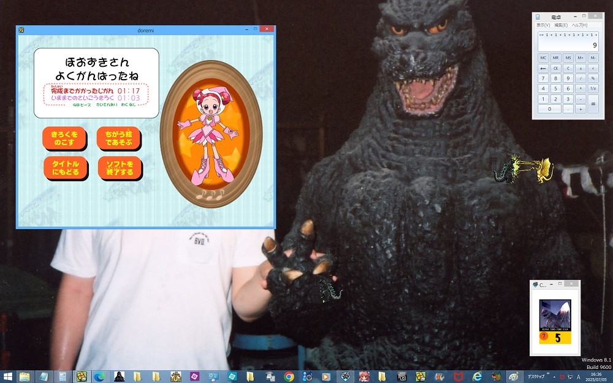The image size is (613, 383).
Task: Click the decimal point key
Action: [x=568, y=109]
